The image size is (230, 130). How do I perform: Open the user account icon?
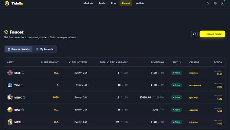pos(222,3)
